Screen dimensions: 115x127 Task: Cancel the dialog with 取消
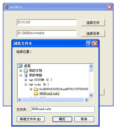pos(84,119)
